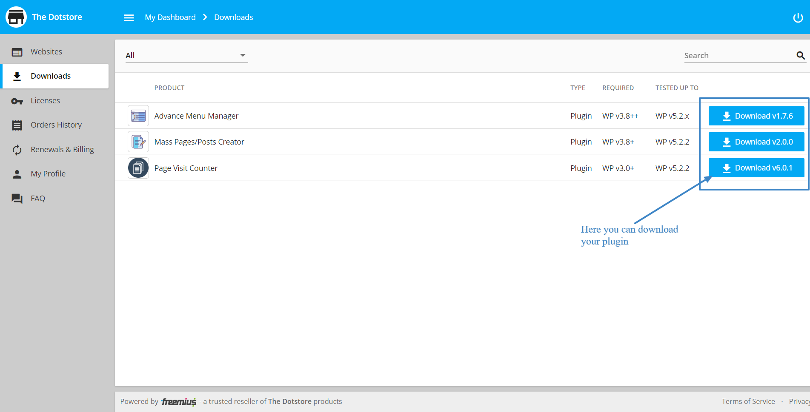Click the TESTED UP TO column header
This screenshot has height=412, width=810.
677,88
